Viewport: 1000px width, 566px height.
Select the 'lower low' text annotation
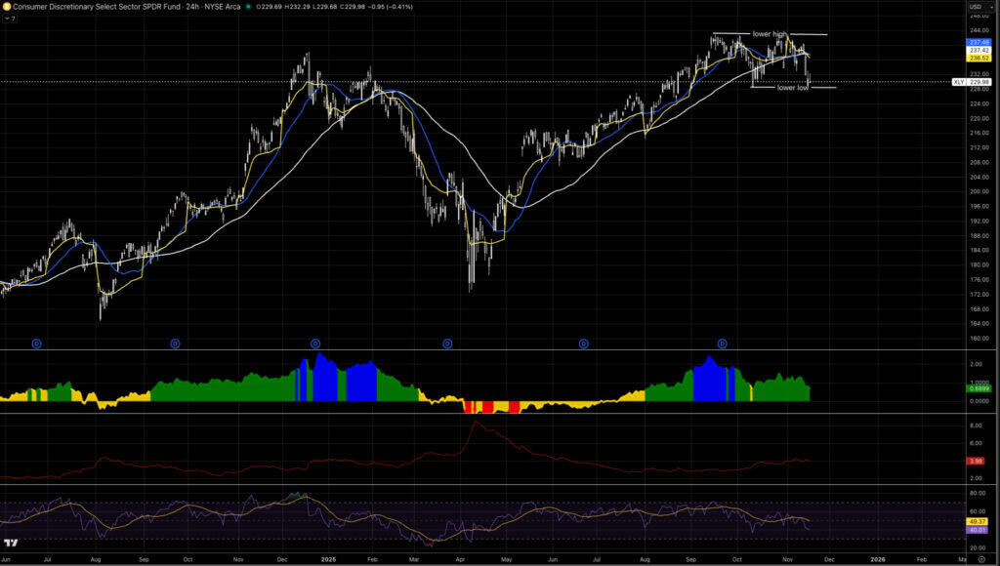pos(792,88)
